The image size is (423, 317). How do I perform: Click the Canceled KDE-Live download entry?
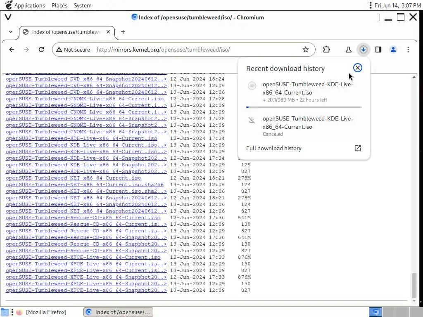[304, 126]
